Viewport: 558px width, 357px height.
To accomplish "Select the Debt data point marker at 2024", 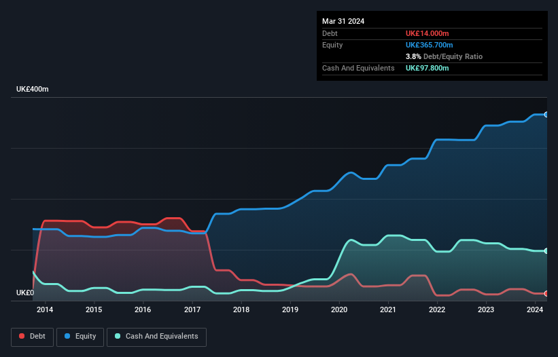I will click(546, 293).
